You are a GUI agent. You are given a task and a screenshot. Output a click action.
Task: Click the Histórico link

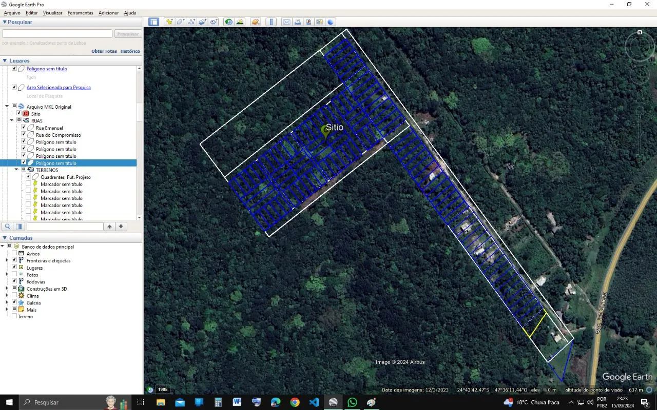click(x=130, y=51)
